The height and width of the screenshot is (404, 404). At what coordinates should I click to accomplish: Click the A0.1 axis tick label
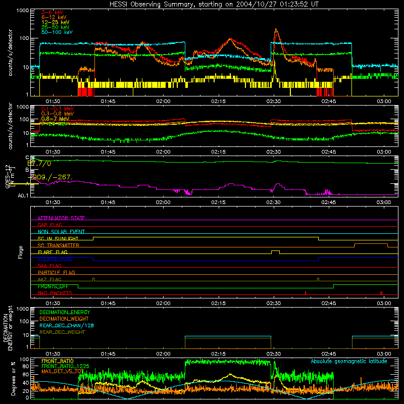[x=23, y=196]
